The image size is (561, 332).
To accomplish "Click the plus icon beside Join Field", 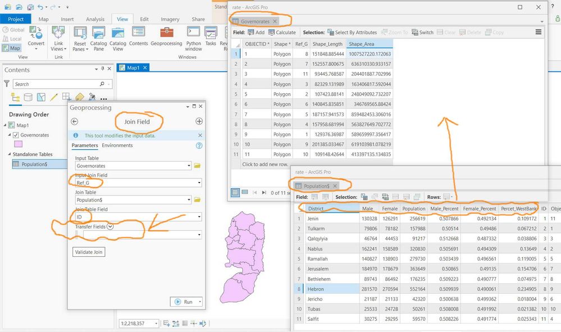I will (199, 121).
